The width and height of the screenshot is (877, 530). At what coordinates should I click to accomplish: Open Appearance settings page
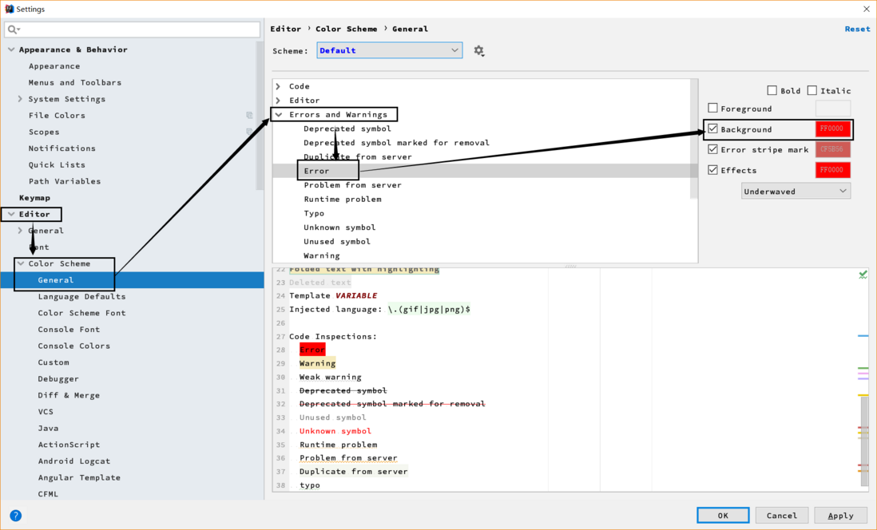pyautogui.click(x=54, y=66)
